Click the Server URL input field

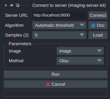(x=59, y=15)
